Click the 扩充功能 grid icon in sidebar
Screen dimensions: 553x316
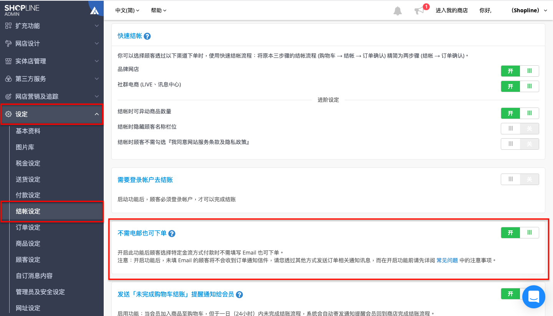[x=8, y=26]
